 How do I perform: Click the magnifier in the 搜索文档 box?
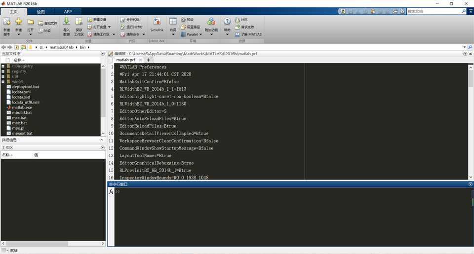click(x=464, y=11)
